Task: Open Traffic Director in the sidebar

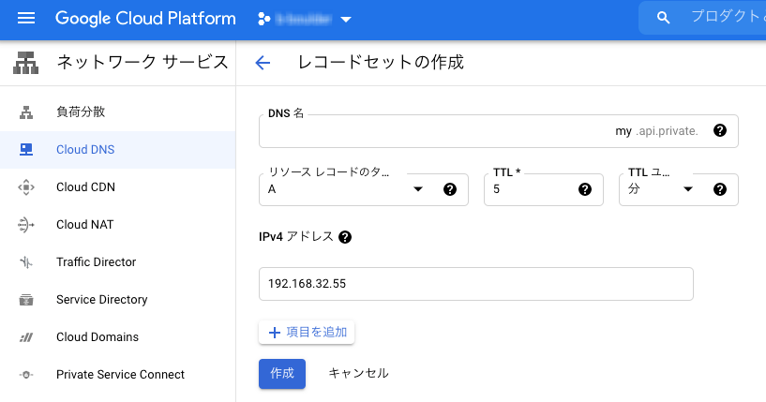Action: click(118, 262)
